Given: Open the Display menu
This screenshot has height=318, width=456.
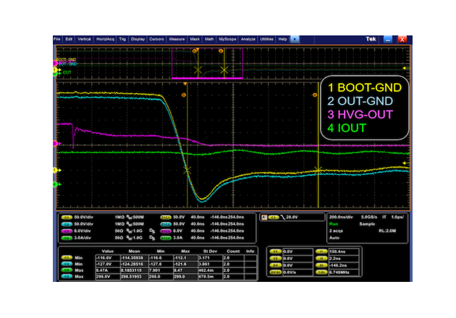Looking at the screenshot, I should click(138, 39).
